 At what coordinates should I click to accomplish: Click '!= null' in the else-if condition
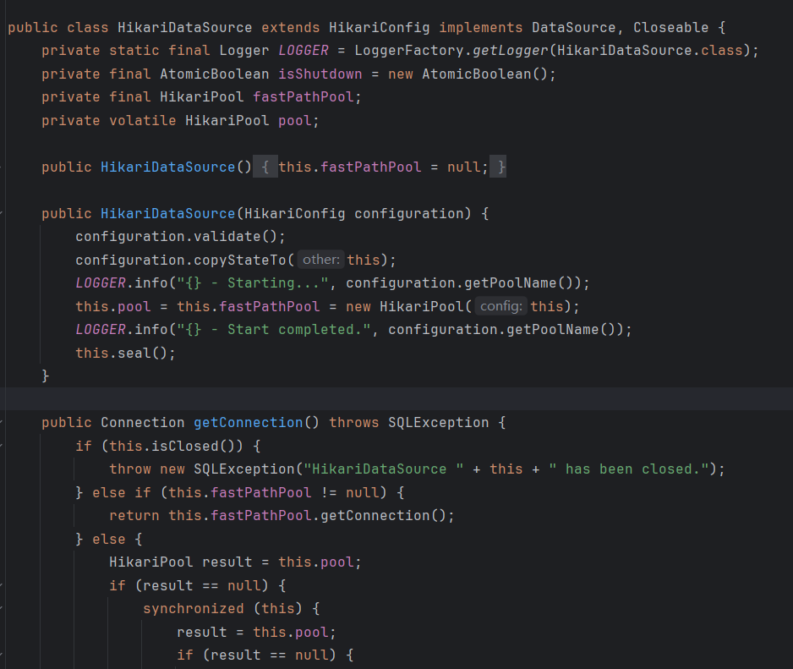pyautogui.click(x=349, y=492)
